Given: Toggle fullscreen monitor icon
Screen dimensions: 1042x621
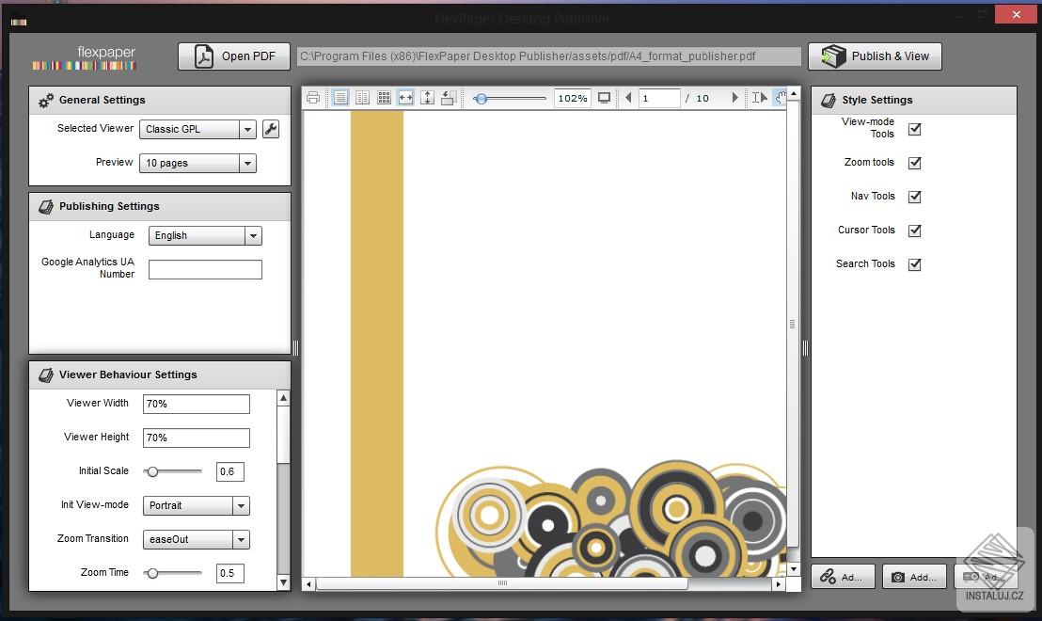Looking at the screenshot, I should coord(604,99).
